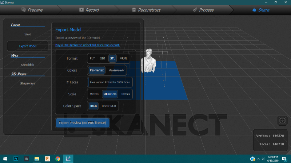The height and width of the screenshot is (163, 291).
Task: Open the help question-mark tray icon
Action: (x=252, y=159)
